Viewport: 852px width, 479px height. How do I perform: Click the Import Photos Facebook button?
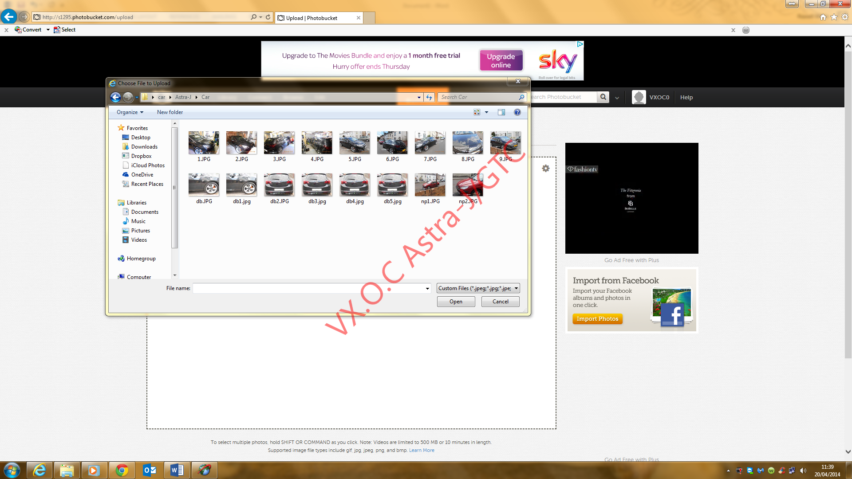(x=597, y=318)
